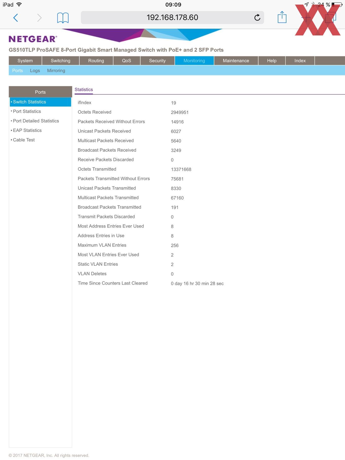
Task: Click the value 256
Action: coord(175,246)
